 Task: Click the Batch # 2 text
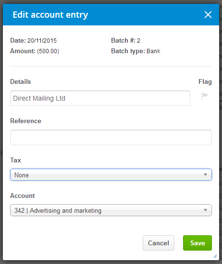click(x=125, y=41)
